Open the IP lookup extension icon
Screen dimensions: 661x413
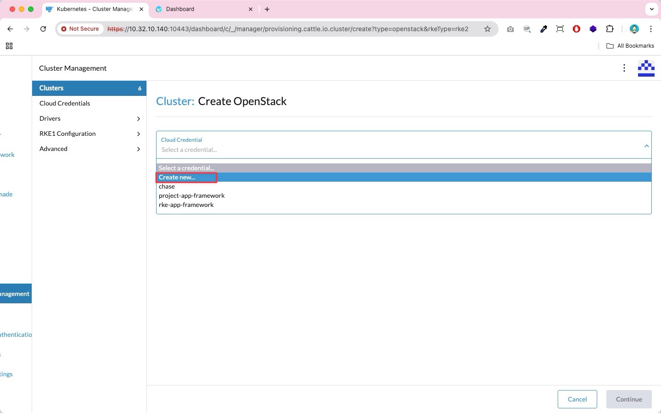527,29
